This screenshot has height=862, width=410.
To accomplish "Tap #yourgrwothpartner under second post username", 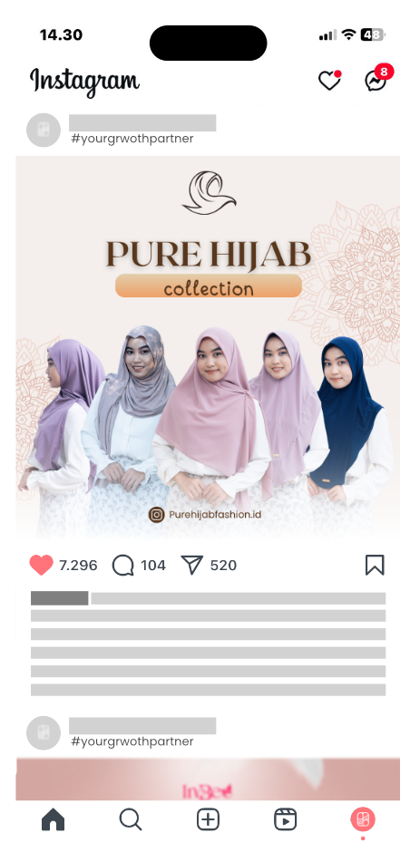I will (x=132, y=741).
